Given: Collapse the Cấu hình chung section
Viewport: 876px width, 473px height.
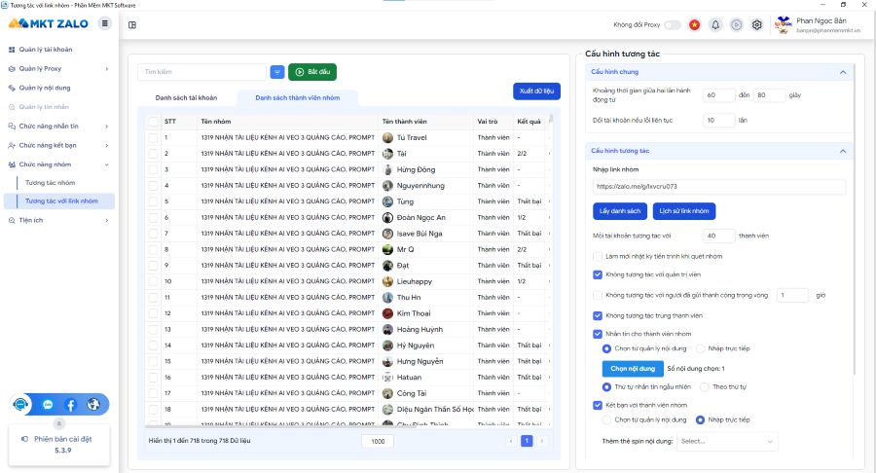Looking at the screenshot, I should 843,72.
